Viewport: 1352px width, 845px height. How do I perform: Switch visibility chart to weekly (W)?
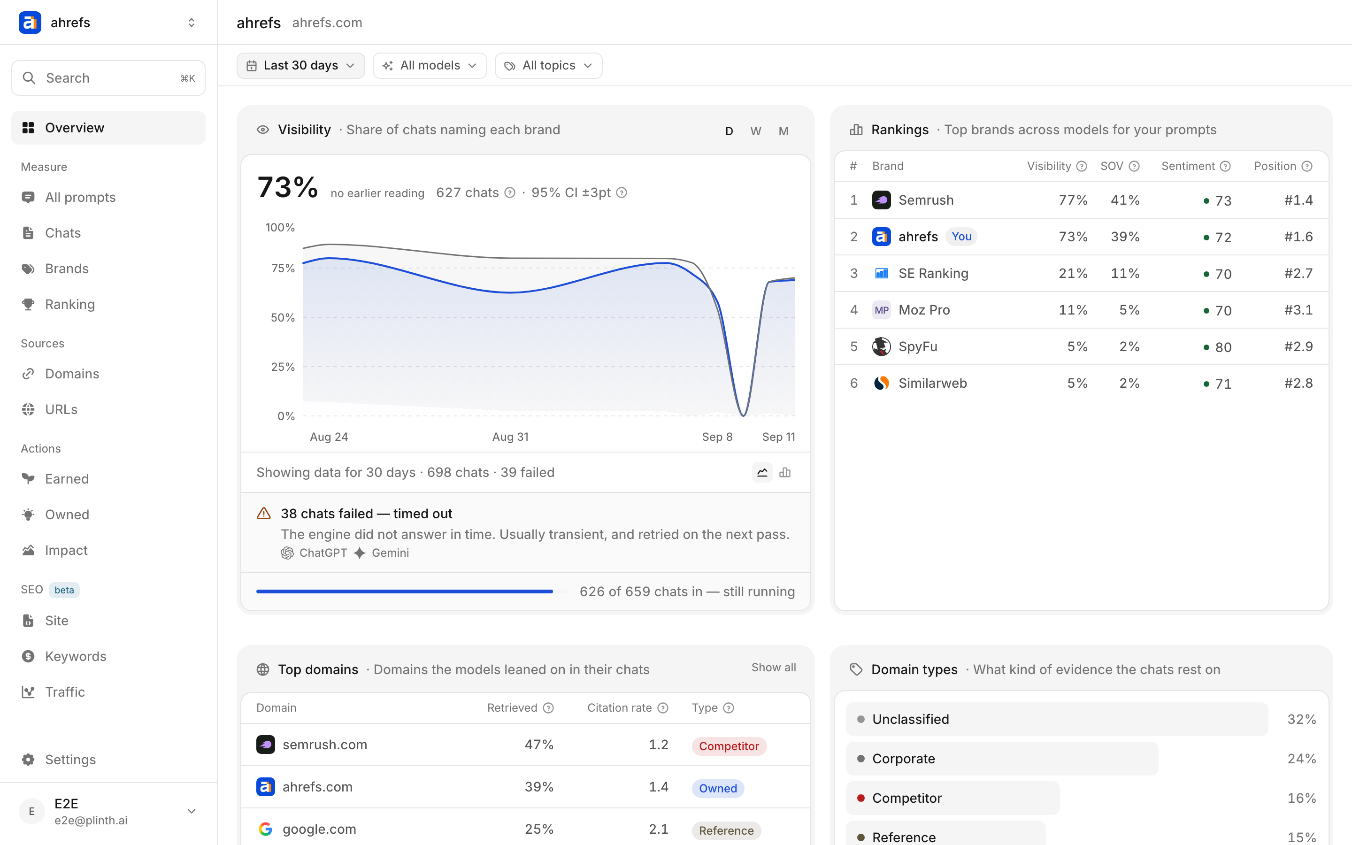point(756,131)
